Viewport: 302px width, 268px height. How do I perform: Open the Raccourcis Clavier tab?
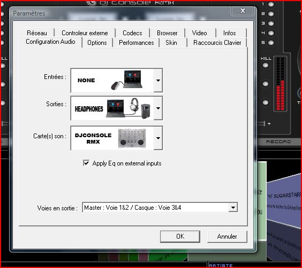coord(217,43)
